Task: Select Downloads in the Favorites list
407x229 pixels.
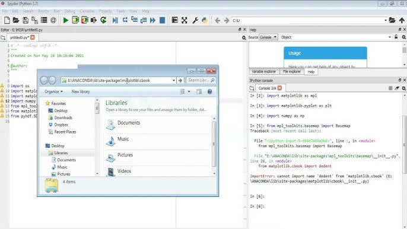Action: (x=63, y=117)
